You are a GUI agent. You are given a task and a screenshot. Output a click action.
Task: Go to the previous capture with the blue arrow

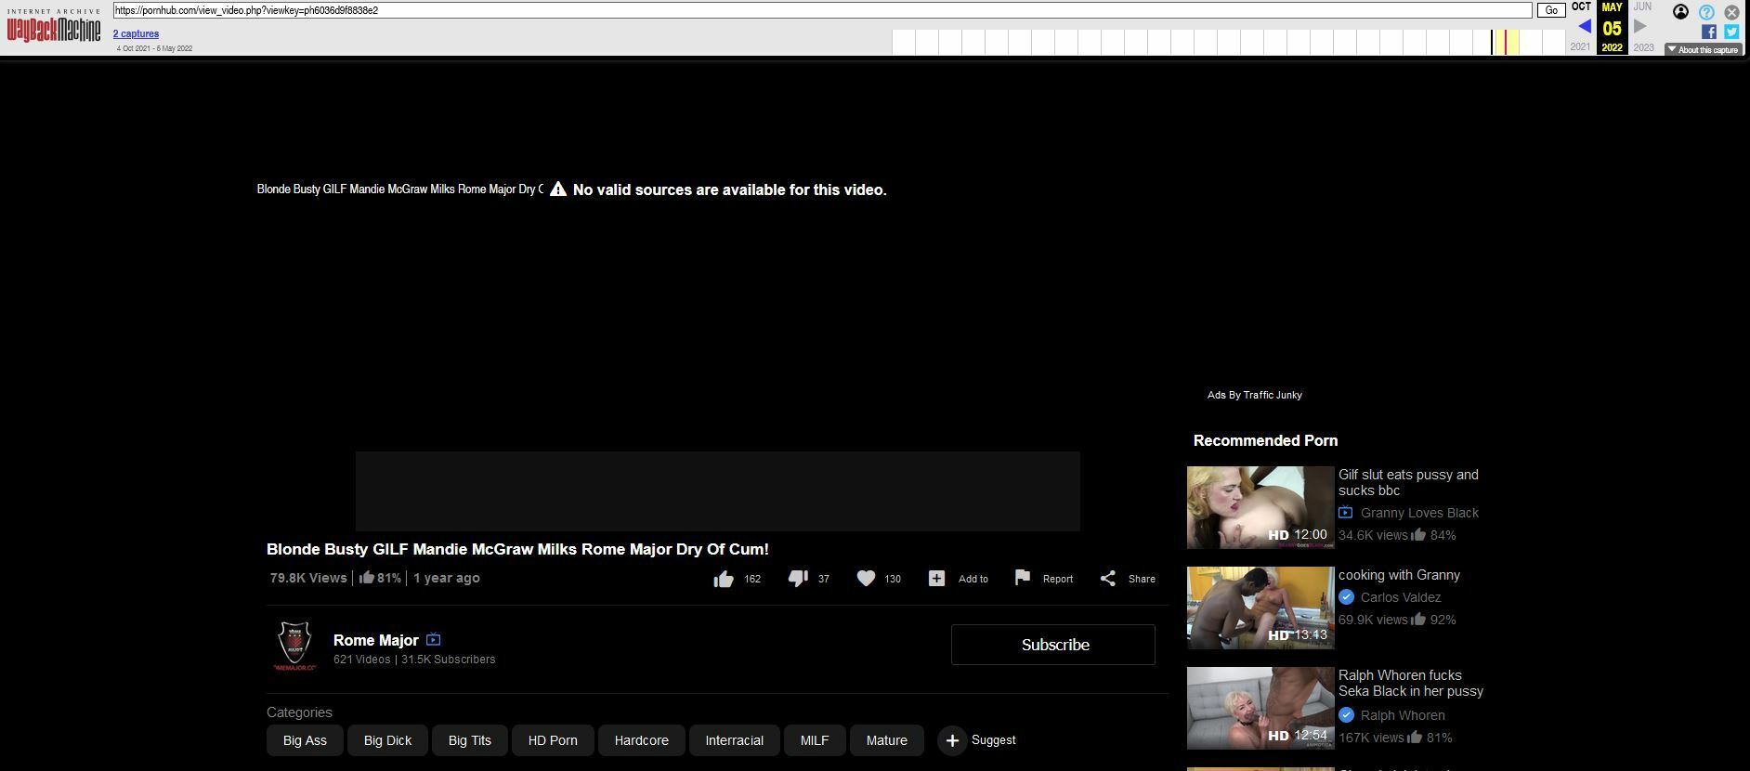(x=1584, y=27)
